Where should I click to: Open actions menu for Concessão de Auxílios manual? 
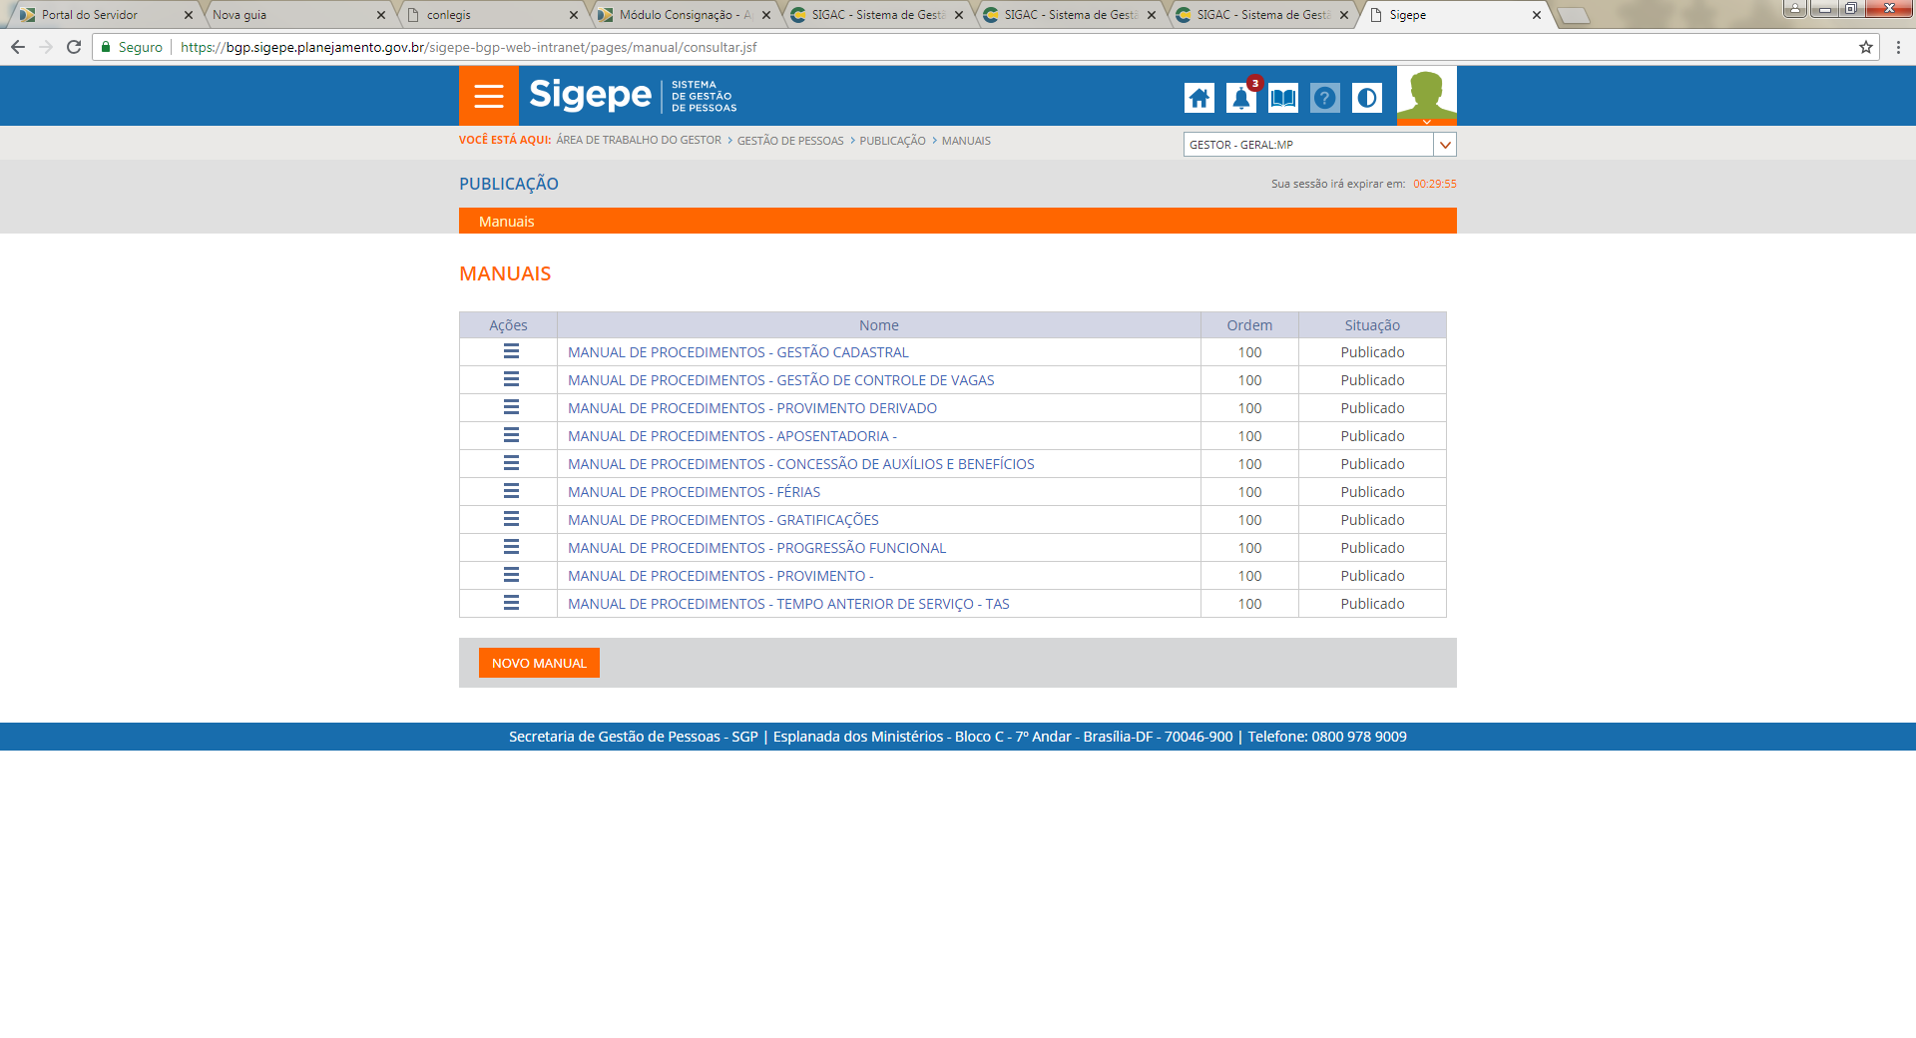[x=511, y=463]
